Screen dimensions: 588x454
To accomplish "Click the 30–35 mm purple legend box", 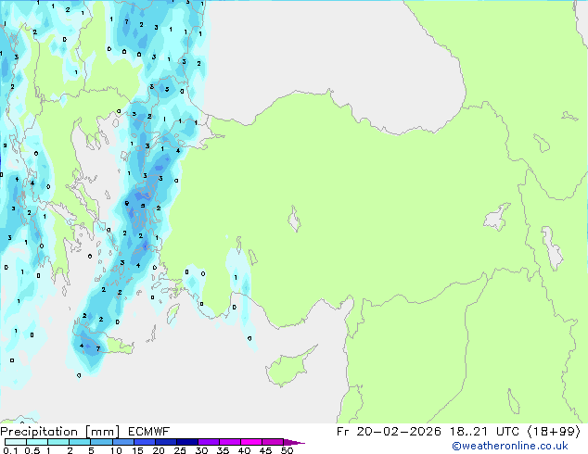I will coord(209,442).
